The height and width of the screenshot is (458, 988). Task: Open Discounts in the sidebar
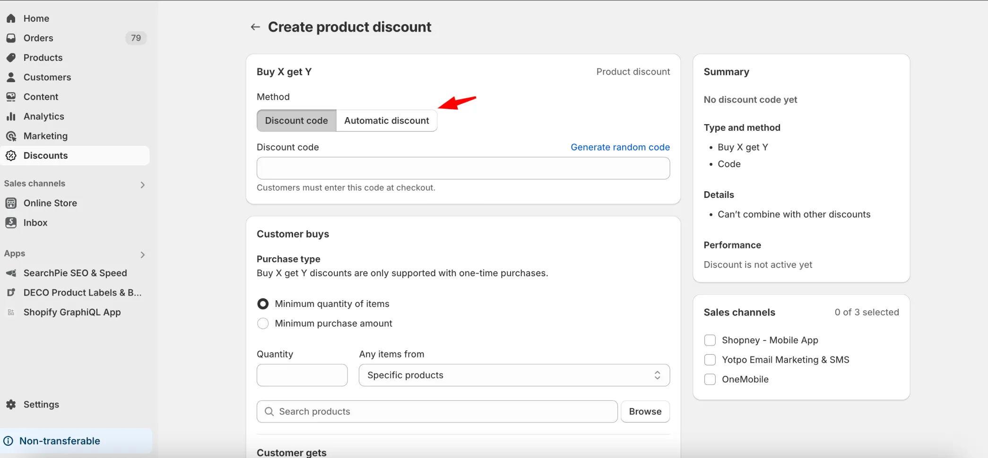(x=75, y=155)
